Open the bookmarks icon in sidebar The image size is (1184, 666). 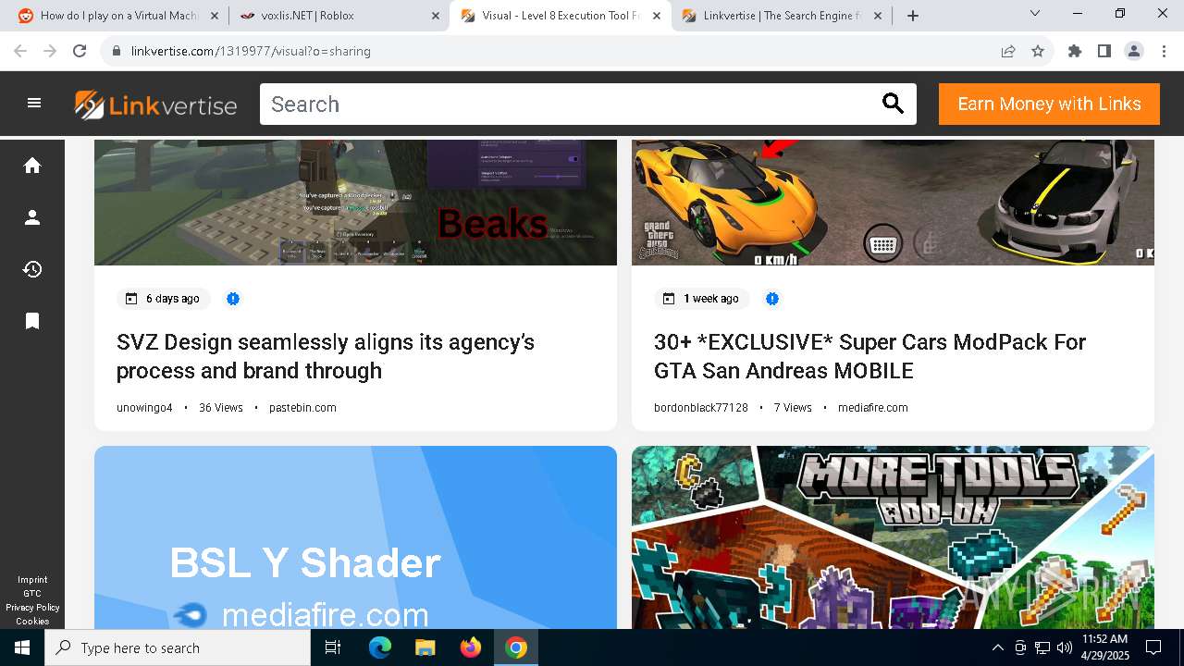tap(32, 321)
